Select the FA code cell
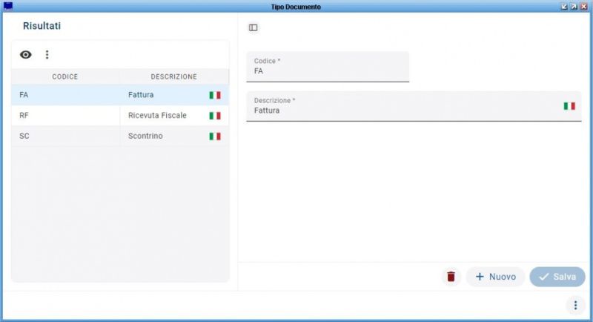This screenshot has width=593, height=322. click(66, 95)
